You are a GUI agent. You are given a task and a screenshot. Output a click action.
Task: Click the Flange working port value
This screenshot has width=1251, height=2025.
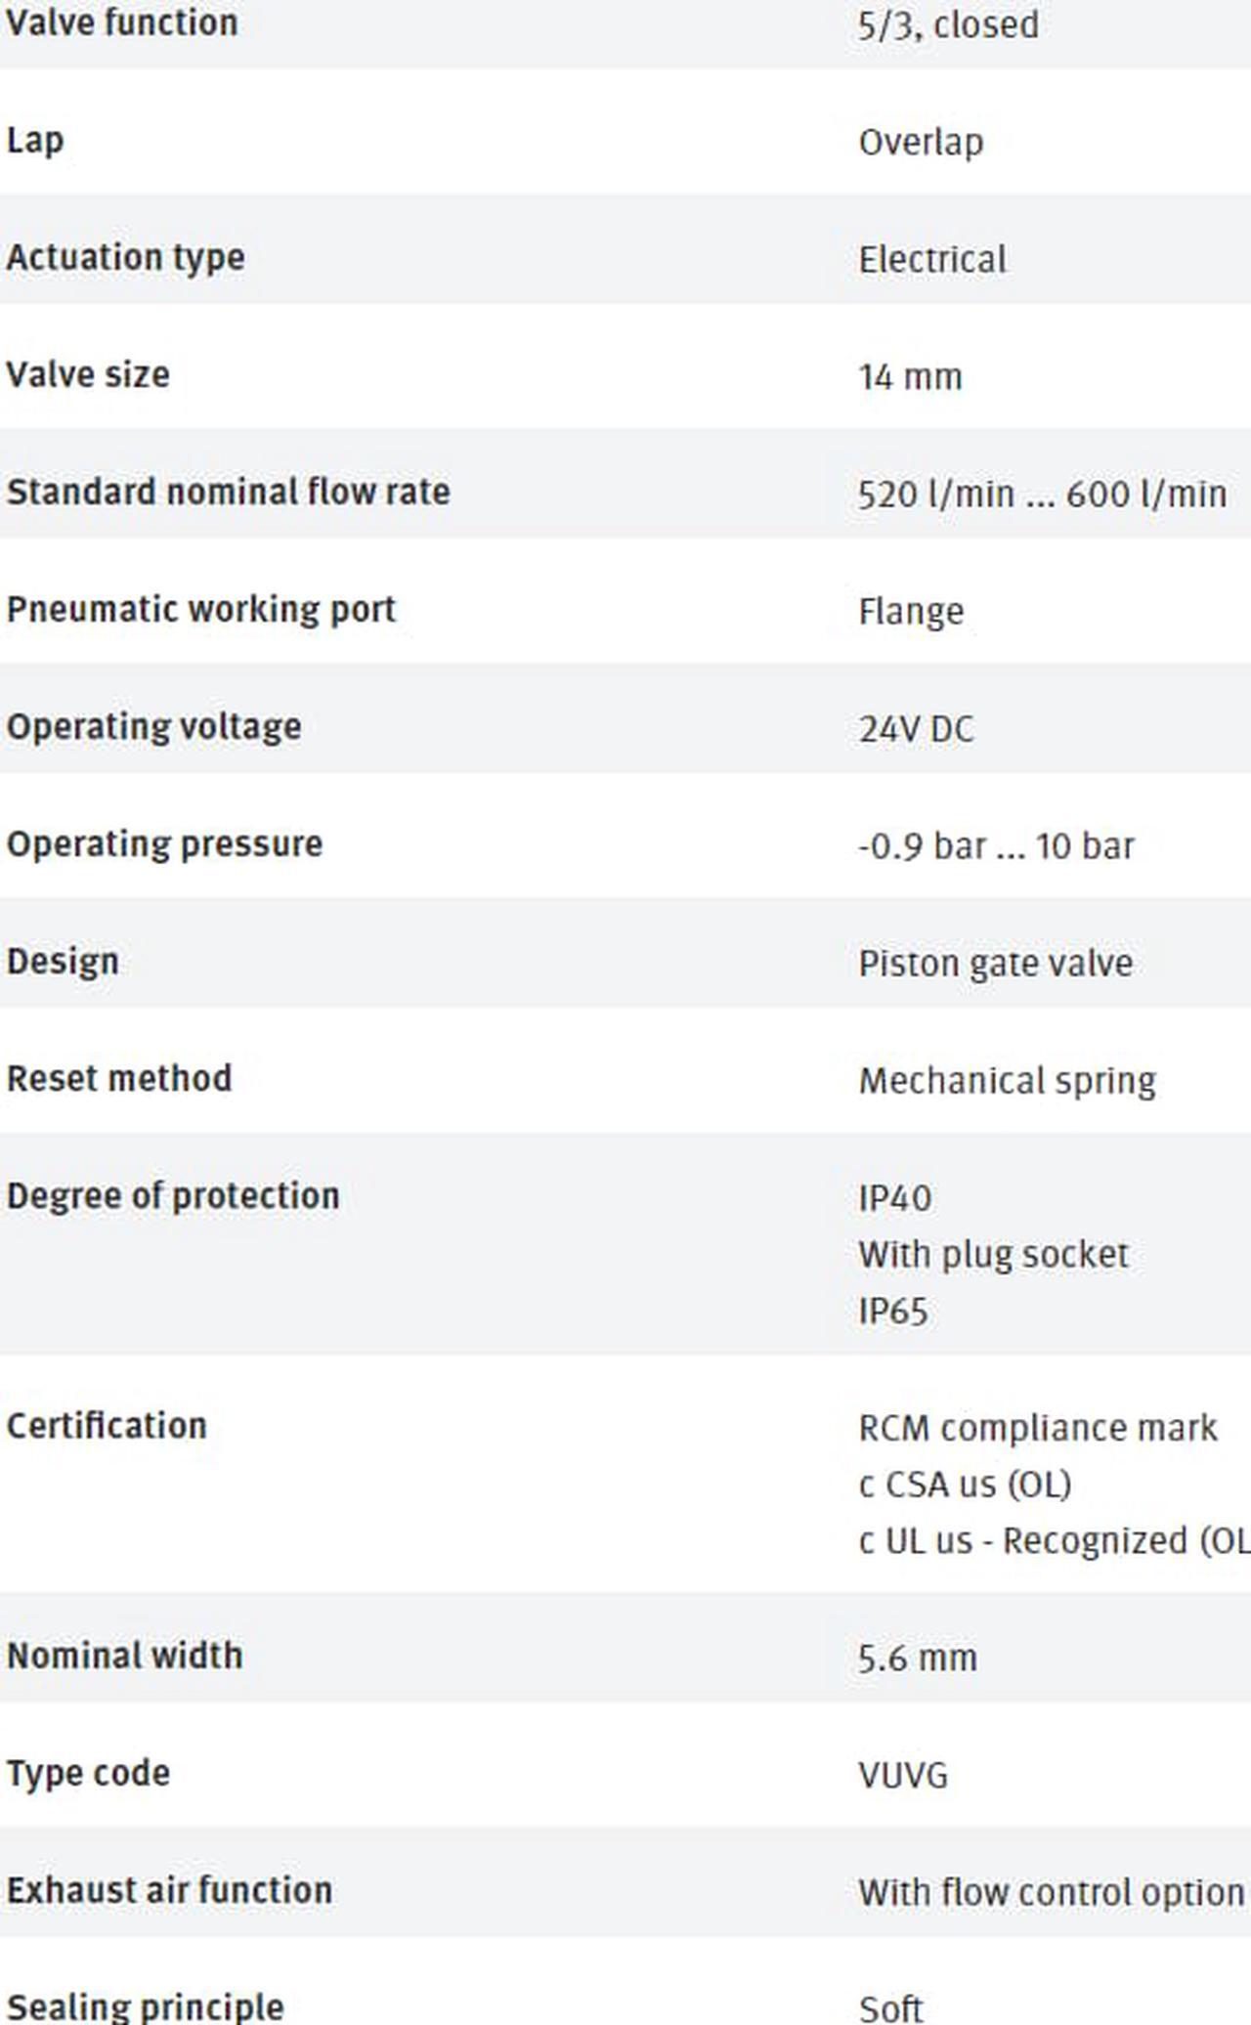point(911,612)
